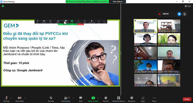This screenshot has width=193, height=103.
Task: Open the Security shield icon
Action: (51, 98)
